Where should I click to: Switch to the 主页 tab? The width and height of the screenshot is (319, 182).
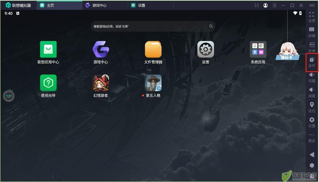click(x=59, y=5)
